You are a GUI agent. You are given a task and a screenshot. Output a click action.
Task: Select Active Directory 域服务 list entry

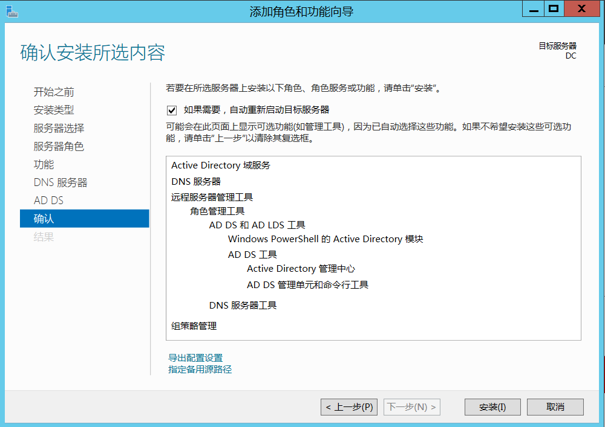[221, 165]
